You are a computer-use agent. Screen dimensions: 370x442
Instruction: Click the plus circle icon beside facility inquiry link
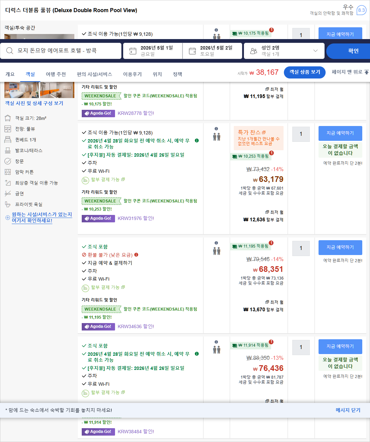point(7,218)
